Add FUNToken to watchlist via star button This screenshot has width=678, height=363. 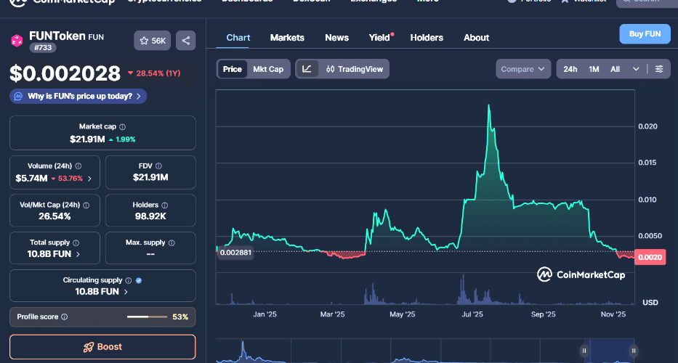click(x=152, y=41)
